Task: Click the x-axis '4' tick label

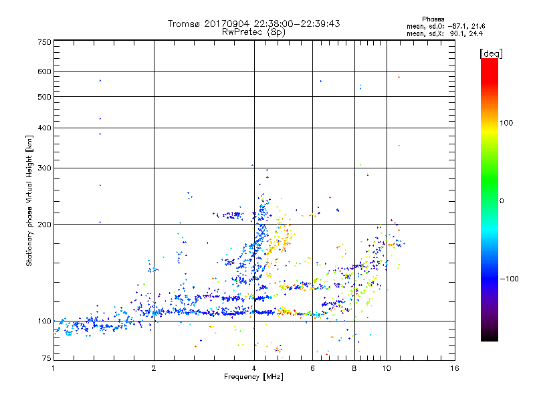Action: (254, 368)
